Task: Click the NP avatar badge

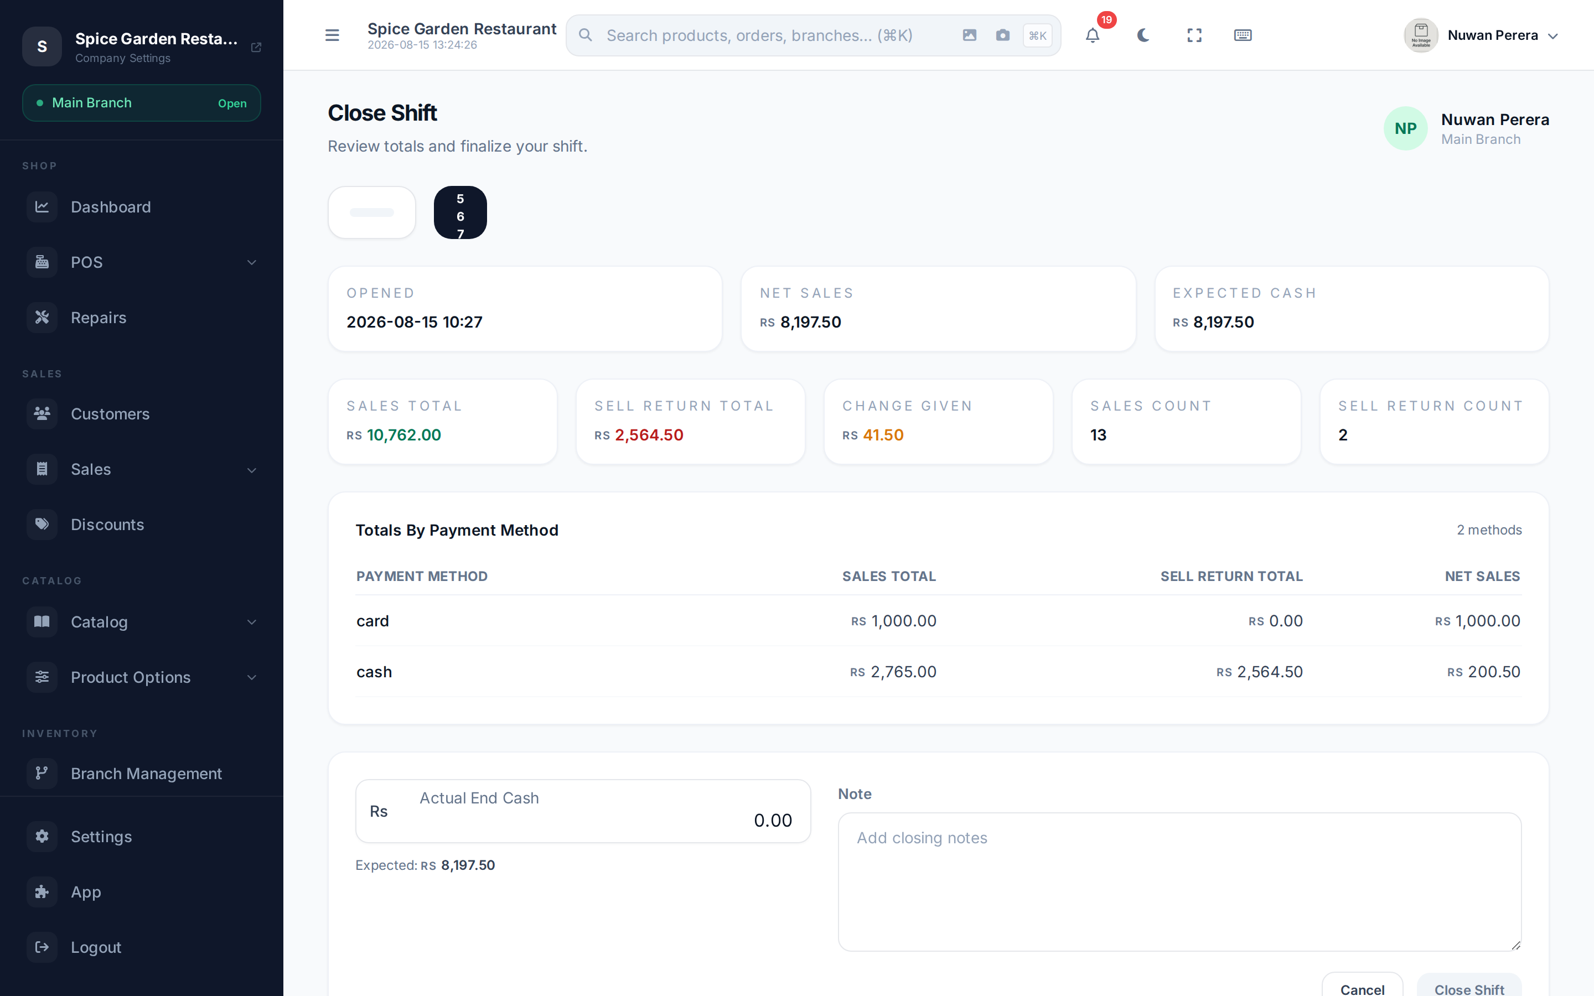Action: [1405, 128]
